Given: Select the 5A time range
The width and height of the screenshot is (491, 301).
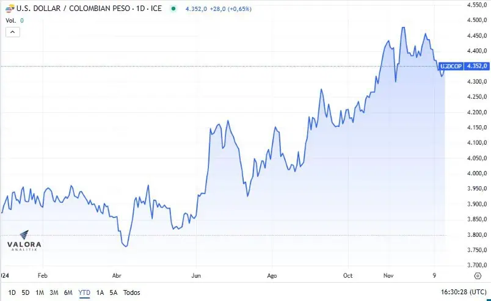Looking at the screenshot, I should coord(114,292).
